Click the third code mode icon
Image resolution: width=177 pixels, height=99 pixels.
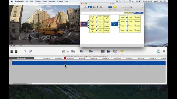93,7
